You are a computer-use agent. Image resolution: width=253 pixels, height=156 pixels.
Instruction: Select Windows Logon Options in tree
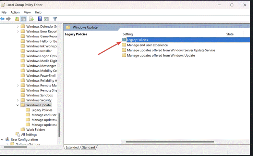42,56
